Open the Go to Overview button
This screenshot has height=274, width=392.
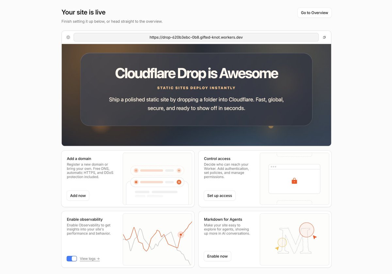coord(314,13)
